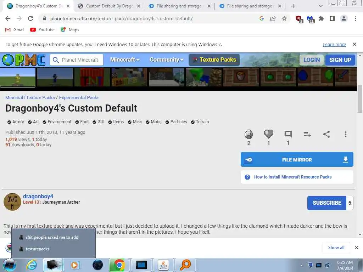Open the Extensions puzzle icon
The width and height of the screenshot is (363, 272).
pyautogui.click(x=321, y=18)
